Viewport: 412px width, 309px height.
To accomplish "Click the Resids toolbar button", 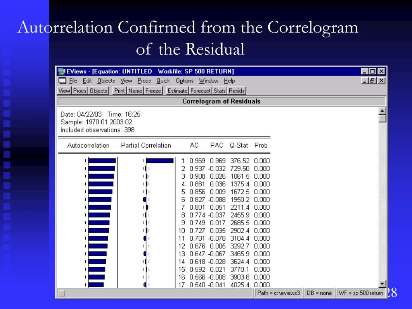I will coord(237,91).
